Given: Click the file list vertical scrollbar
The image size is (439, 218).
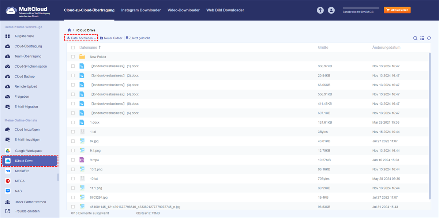Looking at the screenshot, I should (429, 126).
